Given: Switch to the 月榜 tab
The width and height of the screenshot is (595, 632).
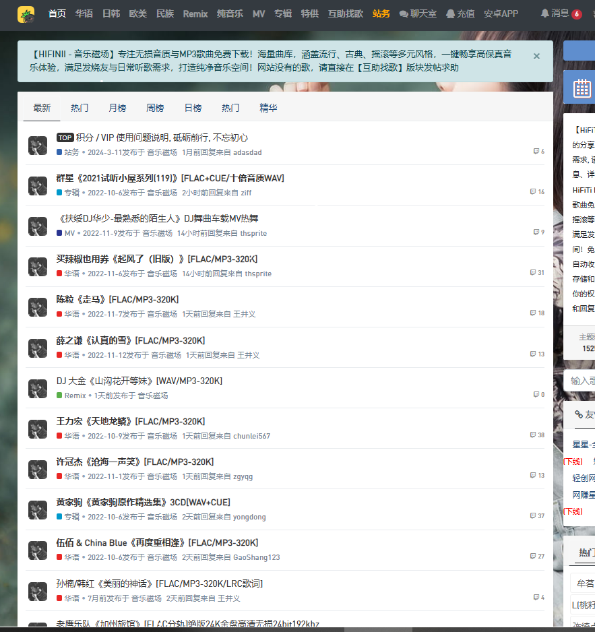Looking at the screenshot, I should (x=117, y=108).
